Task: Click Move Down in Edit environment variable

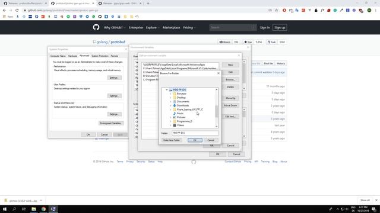Action: pyautogui.click(x=230, y=105)
